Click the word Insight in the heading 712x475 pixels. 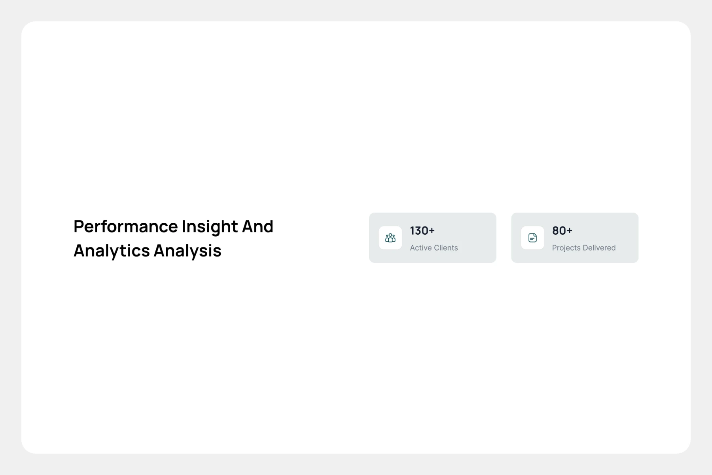tap(210, 227)
